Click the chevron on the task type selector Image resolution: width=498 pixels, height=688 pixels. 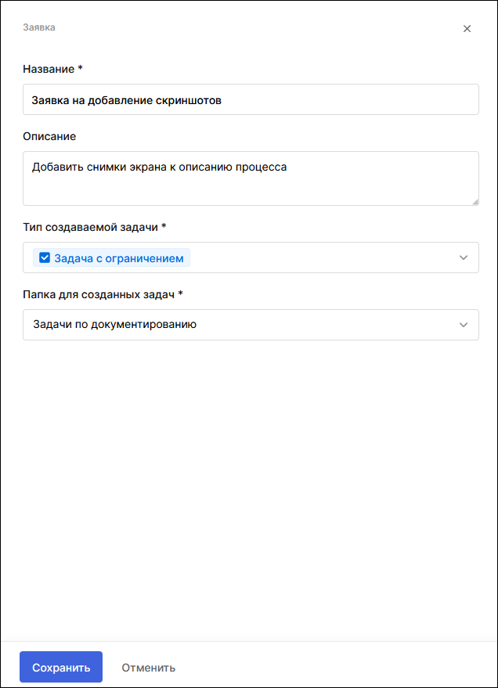tap(464, 258)
